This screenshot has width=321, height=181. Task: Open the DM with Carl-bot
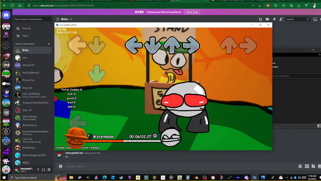coord(32,140)
